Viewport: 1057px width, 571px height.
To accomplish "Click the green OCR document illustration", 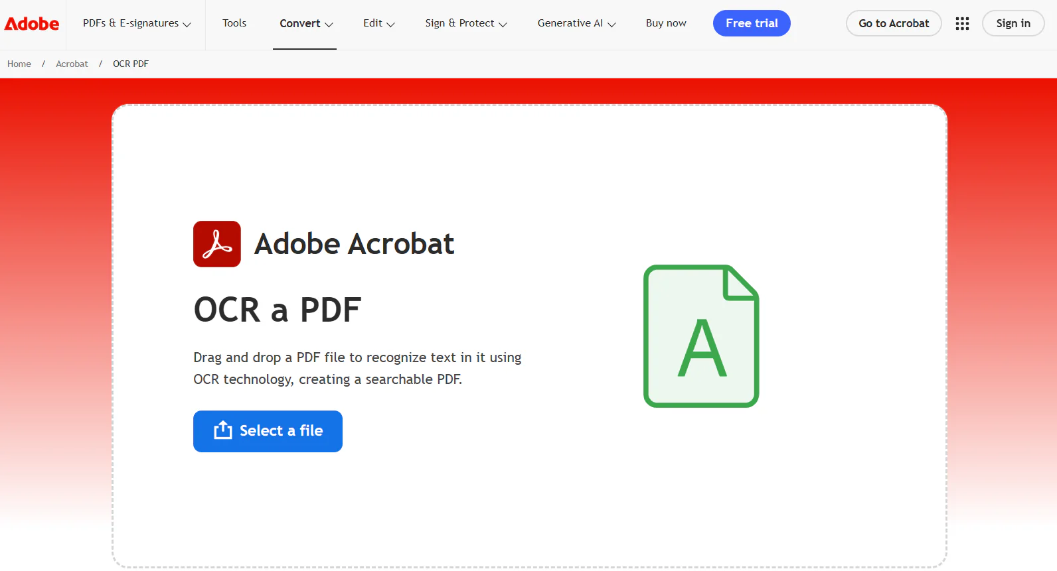I will [x=701, y=336].
